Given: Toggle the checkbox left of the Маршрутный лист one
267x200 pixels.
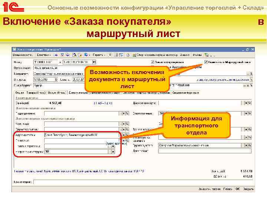Looking at the screenshot, I should pos(152,62).
